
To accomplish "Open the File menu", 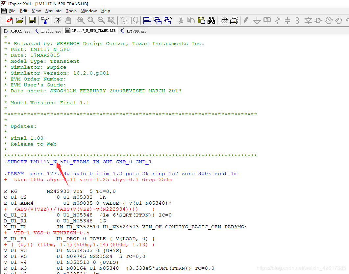I will pyautogui.click(x=12, y=11).
